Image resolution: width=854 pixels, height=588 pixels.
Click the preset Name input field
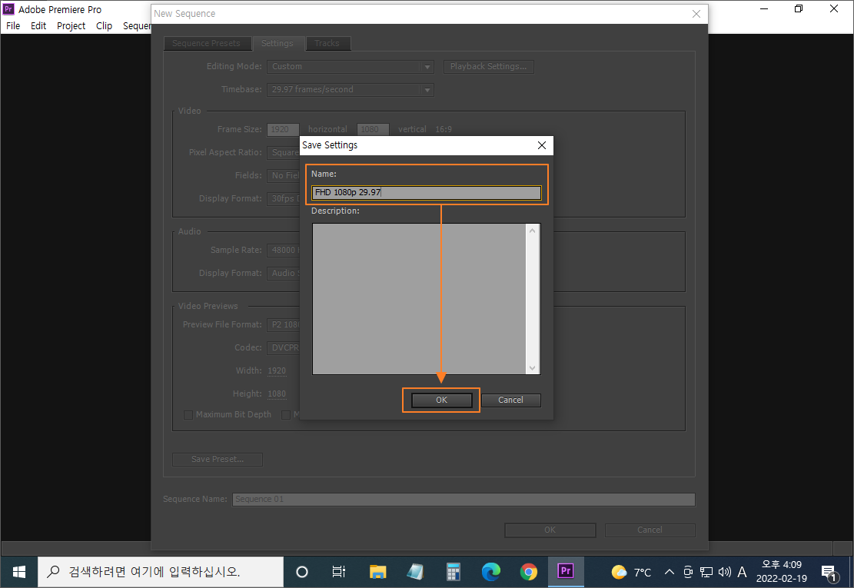(427, 193)
